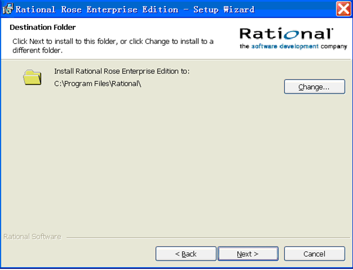Close the Setup Wizard window

click(343, 9)
